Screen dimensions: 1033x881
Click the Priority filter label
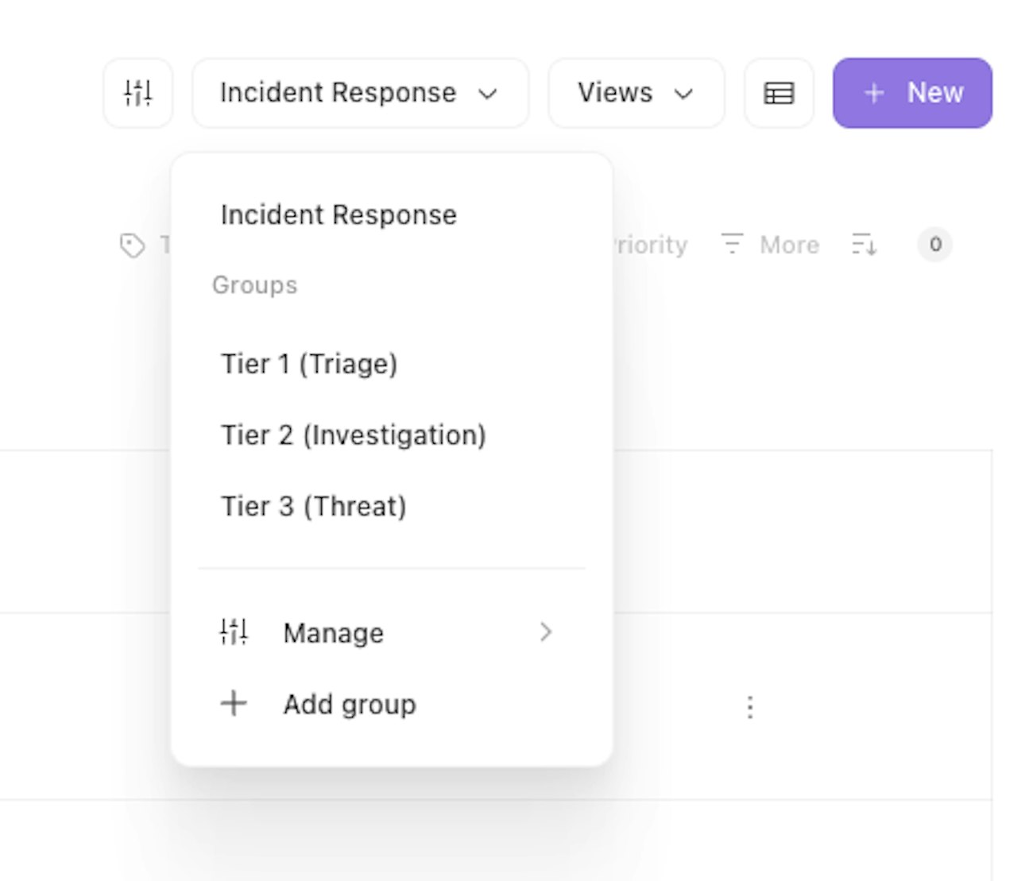point(651,245)
